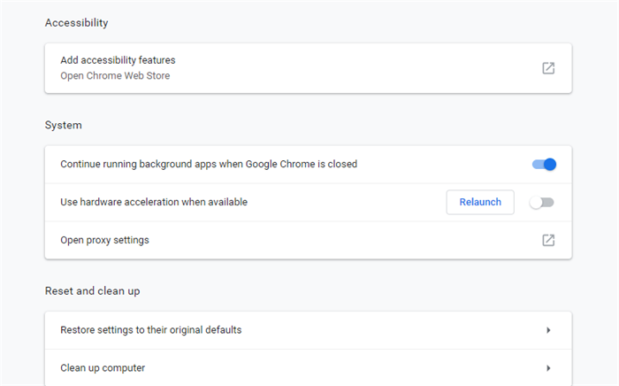Click the Reset and clean up heading

click(92, 291)
